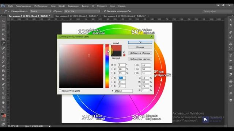Viewport: 234px width, 131px height.
Task: Toggle Quick Mask mode icon
Action: coord(3,120)
